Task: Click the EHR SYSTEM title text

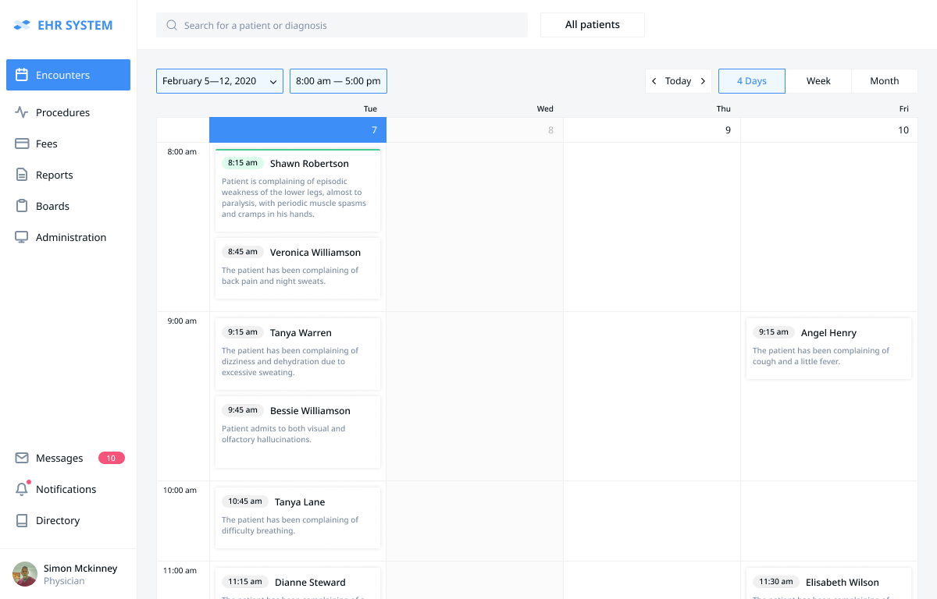Action: [75, 26]
